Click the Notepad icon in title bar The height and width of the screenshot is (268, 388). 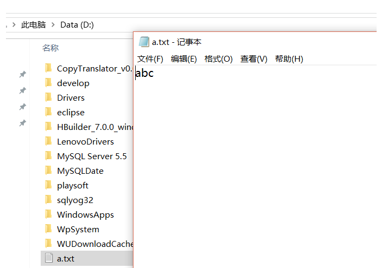click(144, 42)
